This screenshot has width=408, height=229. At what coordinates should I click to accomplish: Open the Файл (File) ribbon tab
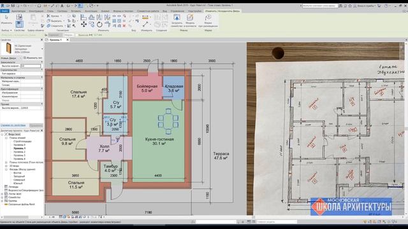[4, 11]
